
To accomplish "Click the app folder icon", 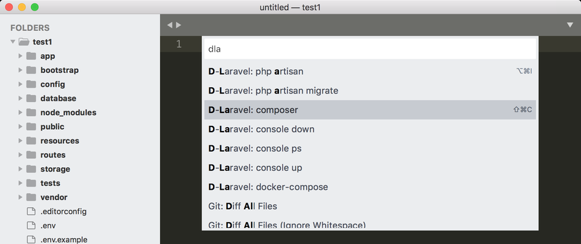I will click(31, 56).
